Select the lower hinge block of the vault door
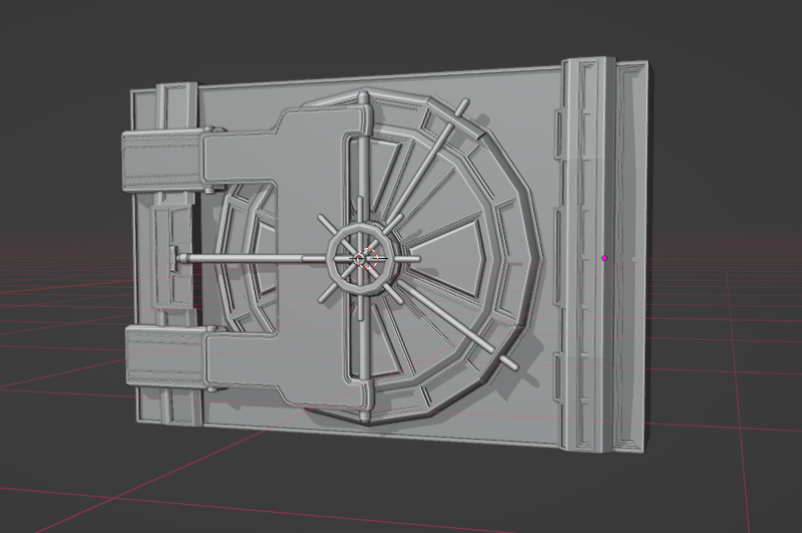The width and height of the screenshot is (802, 533). (x=166, y=357)
